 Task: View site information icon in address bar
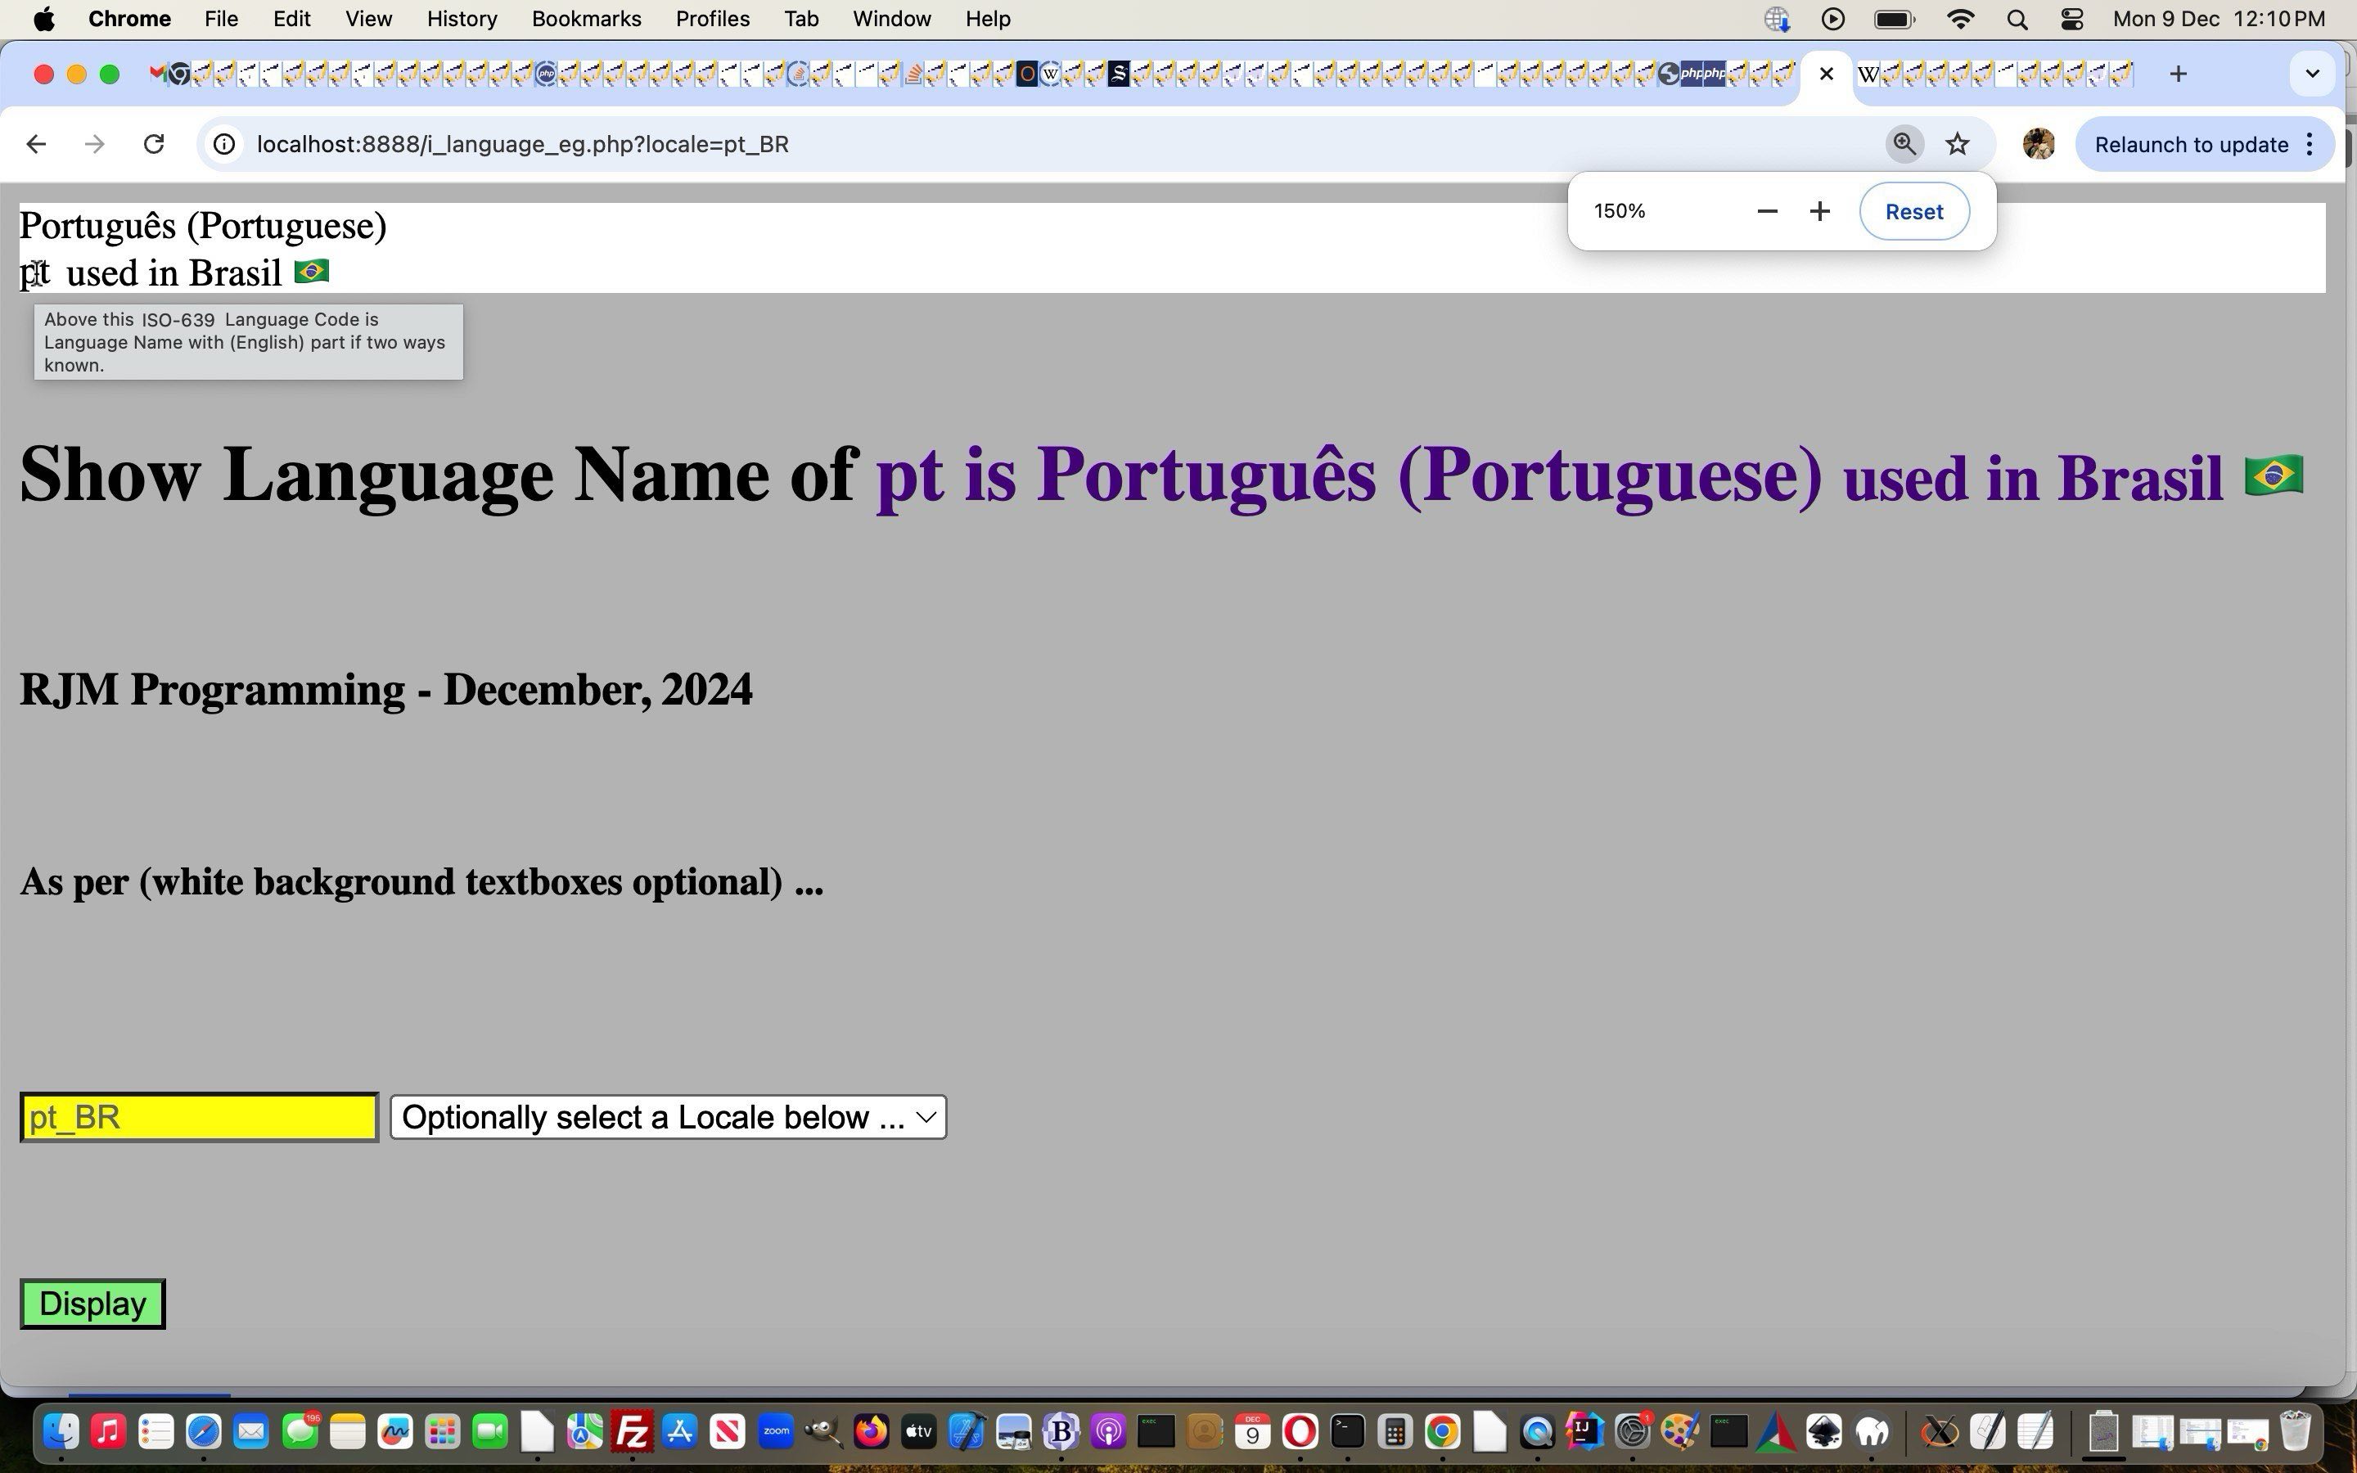click(x=224, y=144)
